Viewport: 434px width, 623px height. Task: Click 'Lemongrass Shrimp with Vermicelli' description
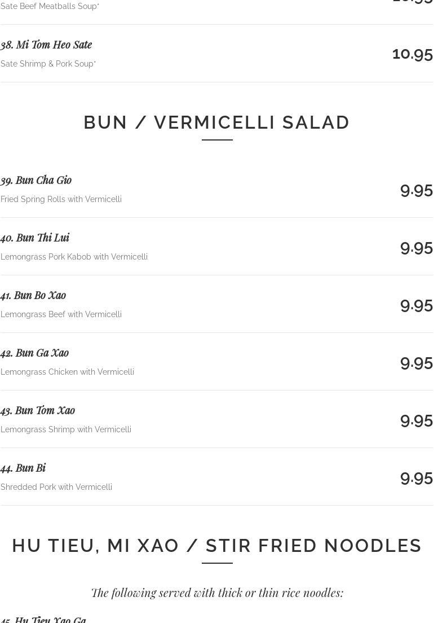66,429
